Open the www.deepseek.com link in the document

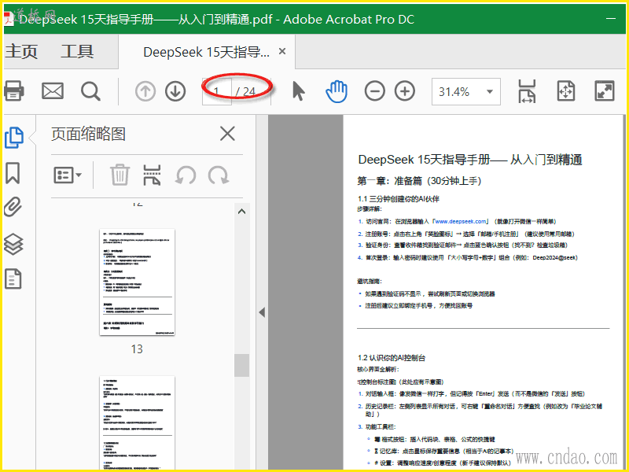[x=461, y=222]
